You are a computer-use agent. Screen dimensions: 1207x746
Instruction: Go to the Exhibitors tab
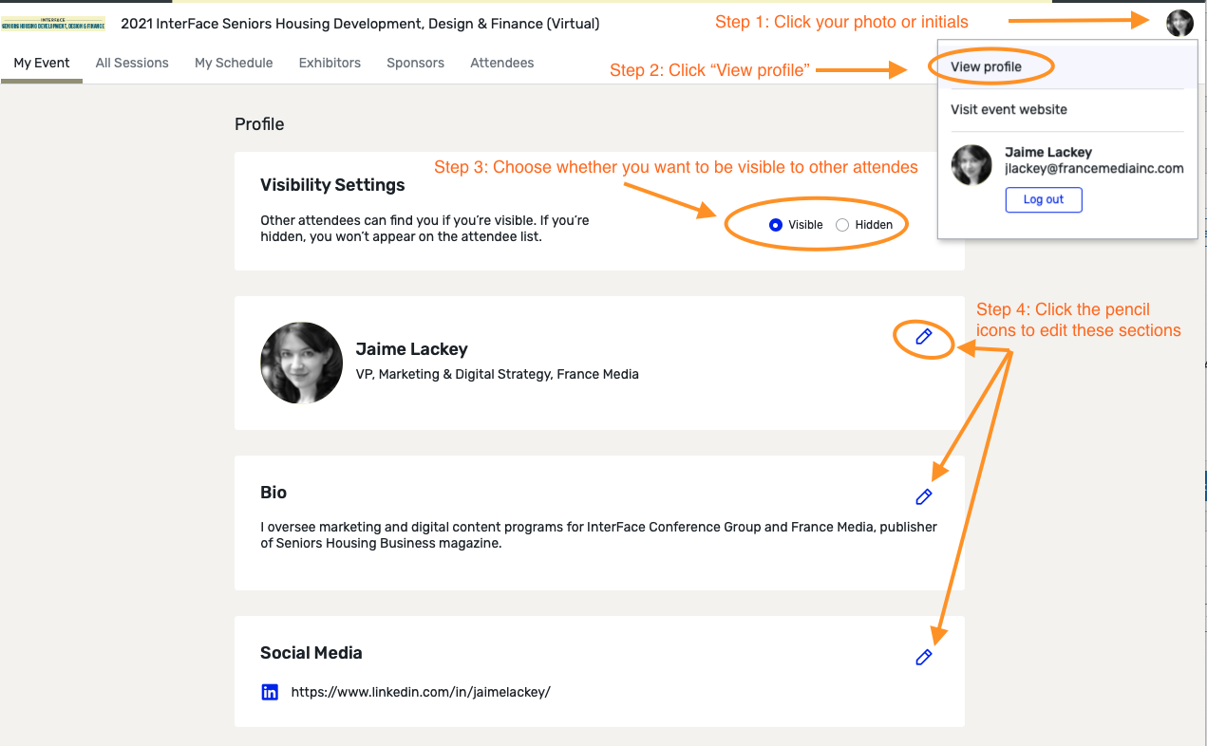pyautogui.click(x=330, y=63)
